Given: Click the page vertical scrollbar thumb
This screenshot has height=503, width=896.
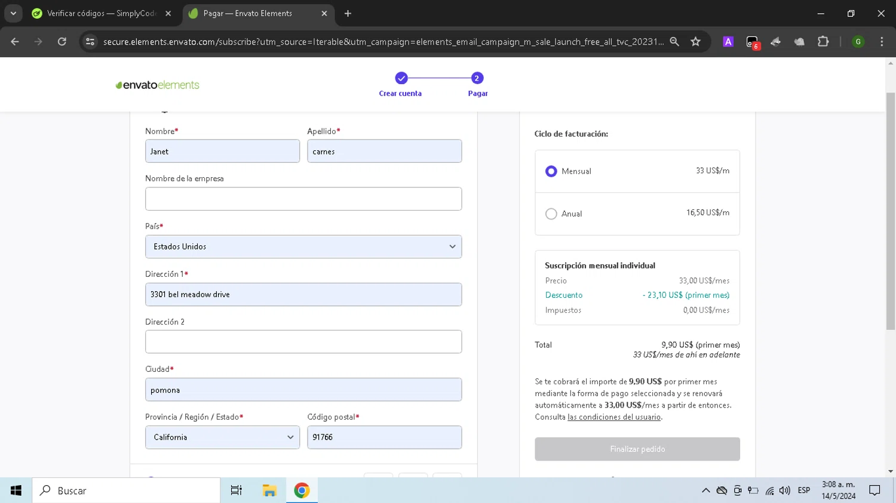Looking at the screenshot, I should tap(891, 211).
